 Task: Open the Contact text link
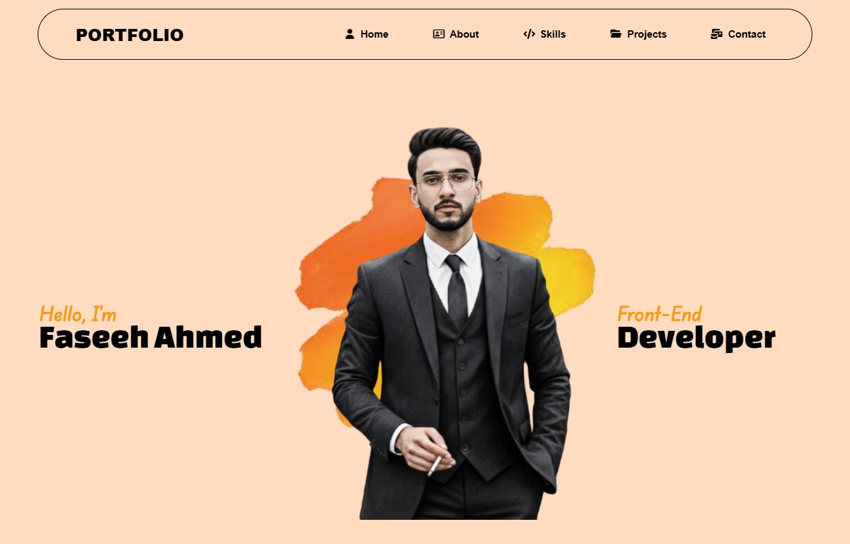tap(746, 34)
